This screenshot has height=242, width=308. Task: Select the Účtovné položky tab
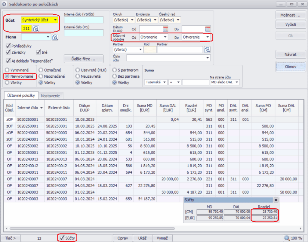(x=21, y=95)
